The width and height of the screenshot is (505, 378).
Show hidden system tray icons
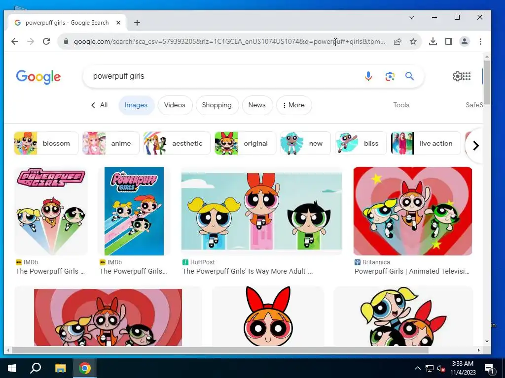tap(417, 368)
